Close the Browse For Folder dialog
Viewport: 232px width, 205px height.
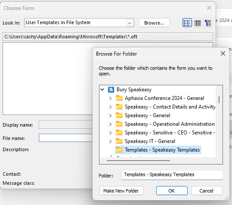pos(223,53)
